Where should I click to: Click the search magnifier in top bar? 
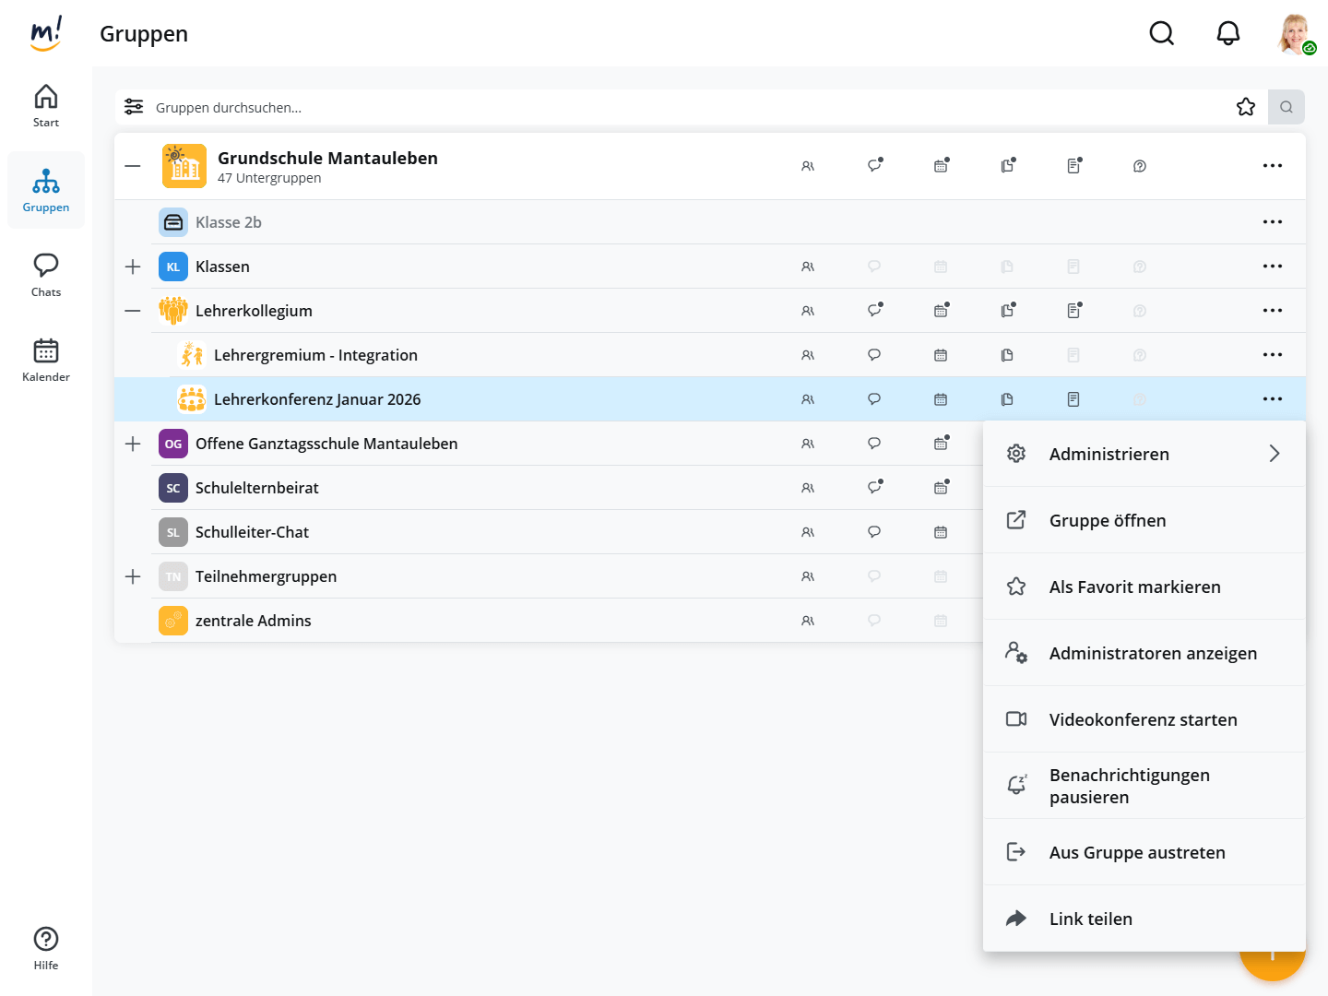[x=1161, y=34]
